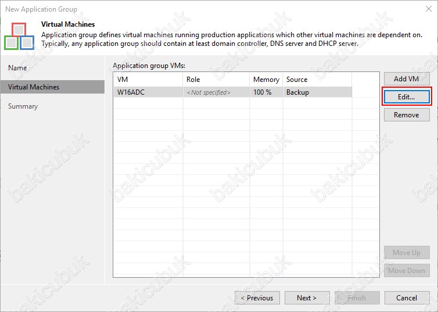The width and height of the screenshot is (438, 312).
Task: Cancel the application group wizard
Action: [406, 298]
